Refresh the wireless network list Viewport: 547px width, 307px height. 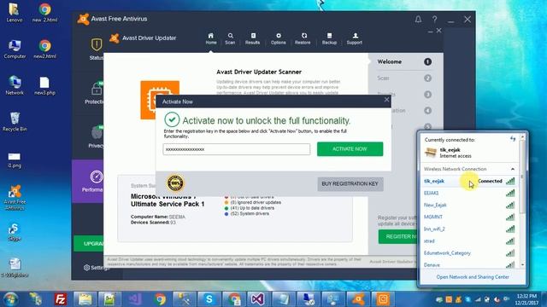coord(513,139)
